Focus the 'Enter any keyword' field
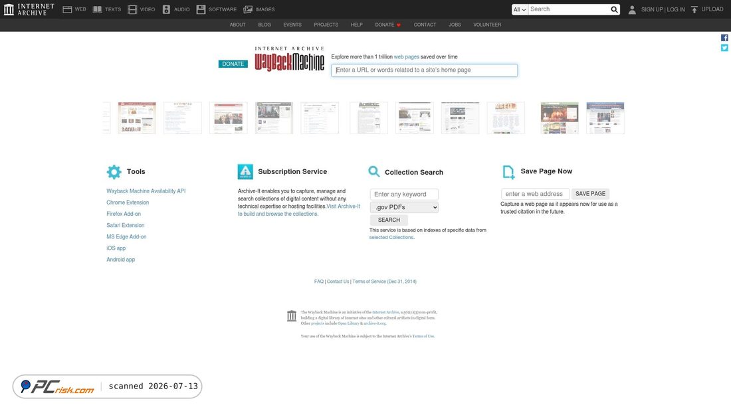The image size is (731, 411). click(404, 195)
